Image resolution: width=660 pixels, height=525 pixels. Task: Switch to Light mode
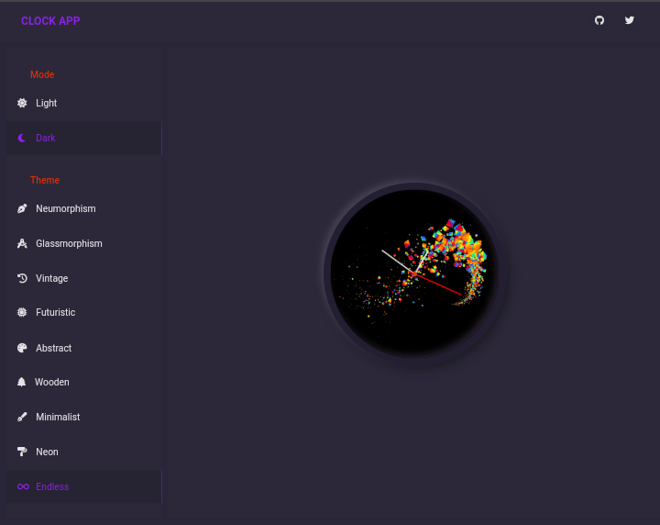(x=84, y=103)
